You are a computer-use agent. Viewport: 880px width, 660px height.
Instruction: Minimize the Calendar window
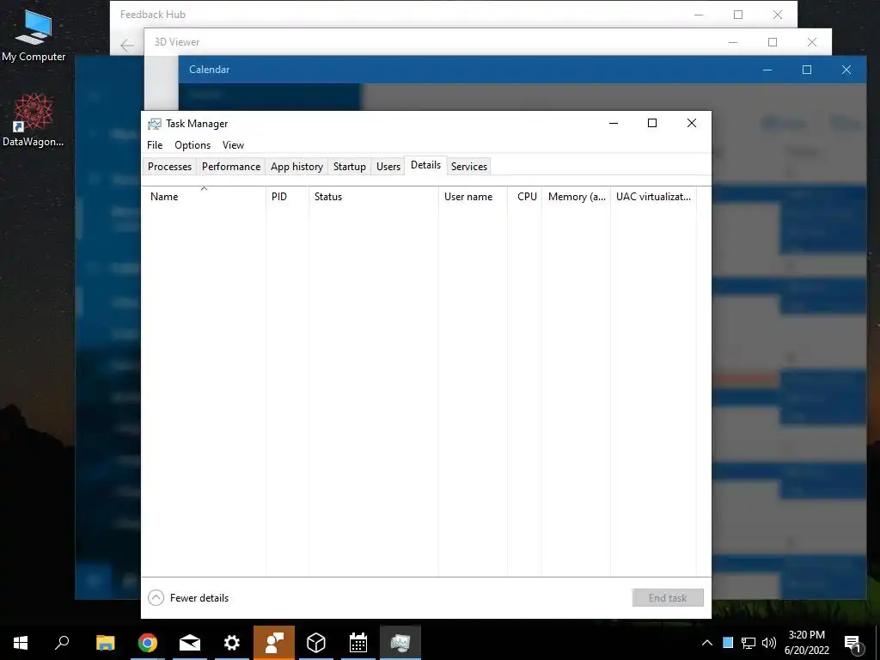click(x=767, y=70)
